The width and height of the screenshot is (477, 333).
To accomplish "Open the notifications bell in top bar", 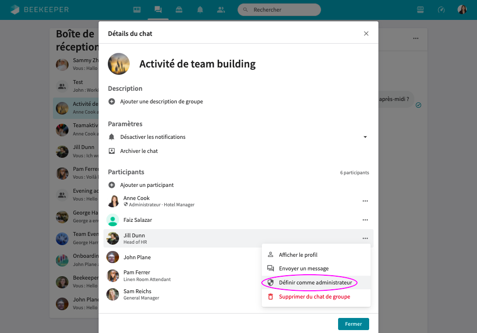I will (x=200, y=10).
